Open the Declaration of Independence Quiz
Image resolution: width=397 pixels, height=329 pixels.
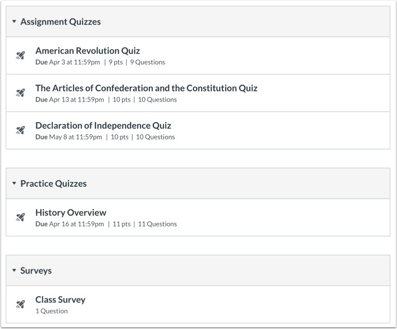coord(103,125)
